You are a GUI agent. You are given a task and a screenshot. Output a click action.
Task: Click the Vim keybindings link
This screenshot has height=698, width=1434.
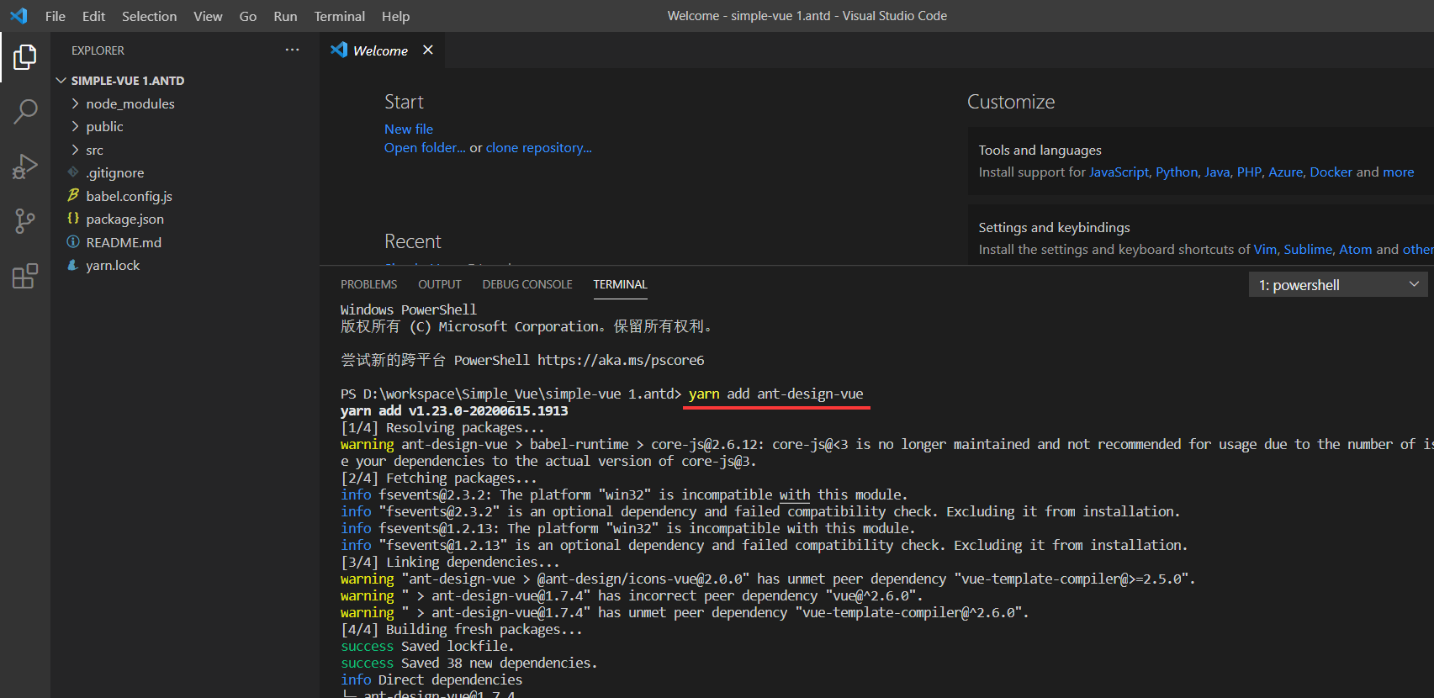pos(1265,249)
